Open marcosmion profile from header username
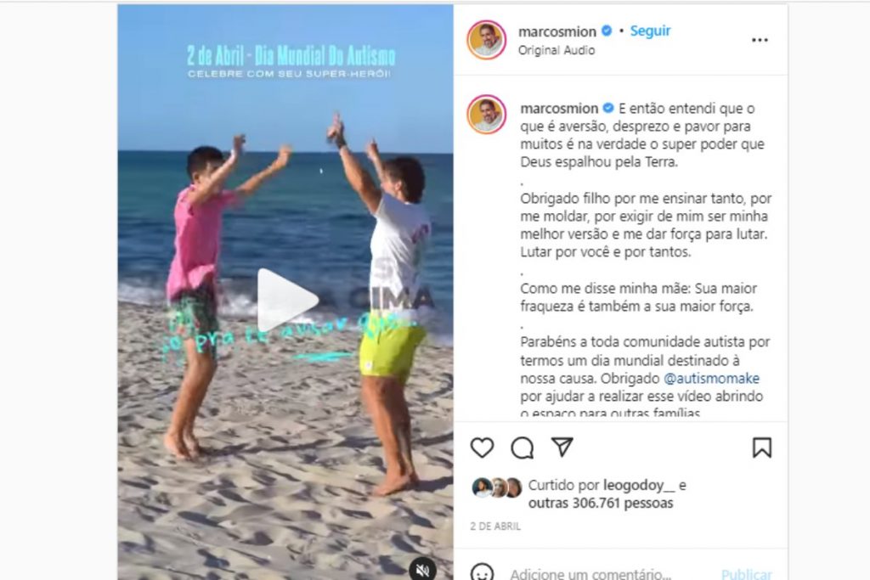The width and height of the screenshot is (870, 580). click(557, 31)
